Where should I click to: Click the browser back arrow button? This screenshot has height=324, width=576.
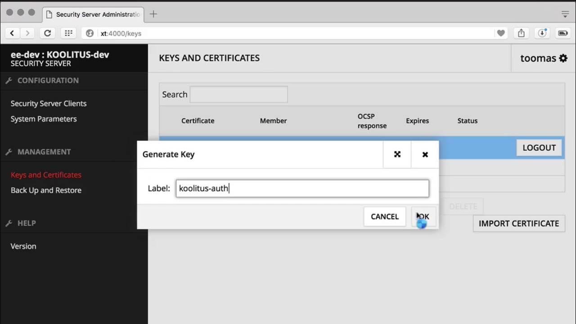12,33
